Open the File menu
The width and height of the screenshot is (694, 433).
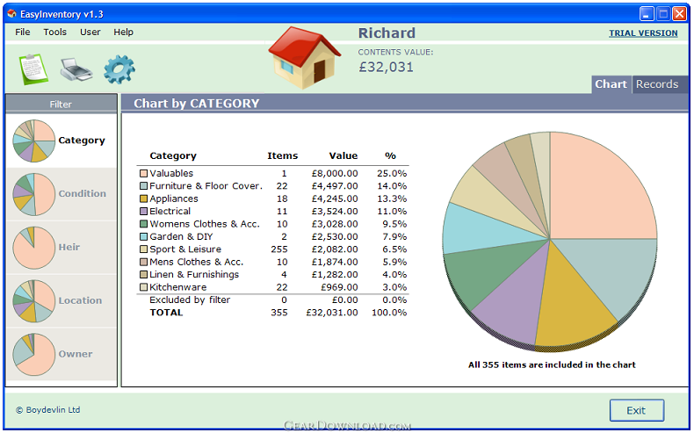pyautogui.click(x=23, y=32)
